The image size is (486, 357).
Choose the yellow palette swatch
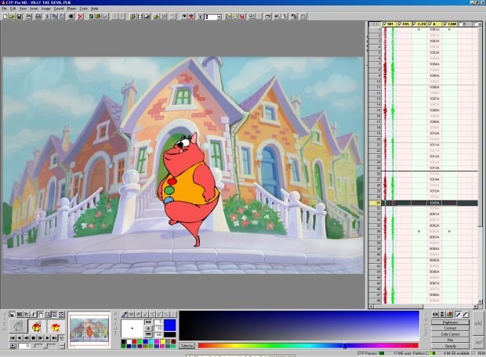(x=163, y=341)
